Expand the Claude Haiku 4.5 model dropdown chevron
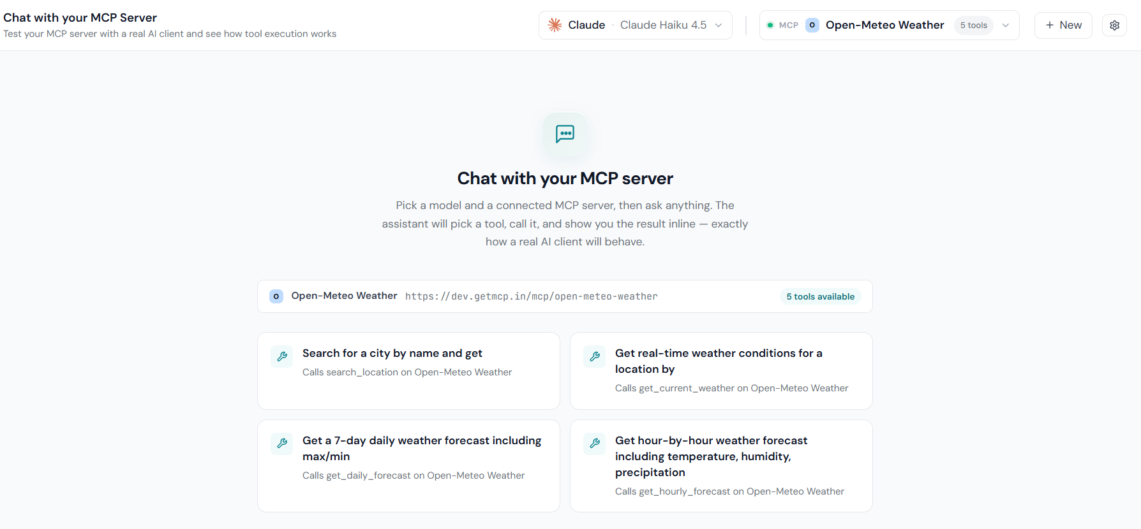Image resolution: width=1141 pixels, height=529 pixels. coord(719,25)
